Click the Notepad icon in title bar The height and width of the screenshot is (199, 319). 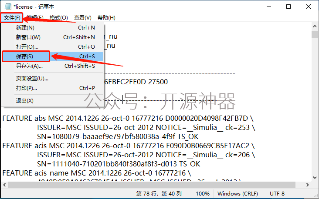coord(8,7)
